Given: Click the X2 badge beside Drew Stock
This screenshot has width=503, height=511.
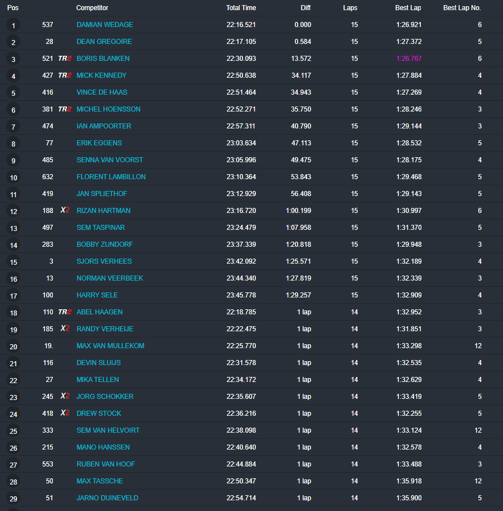Looking at the screenshot, I should click(x=65, y=414).
